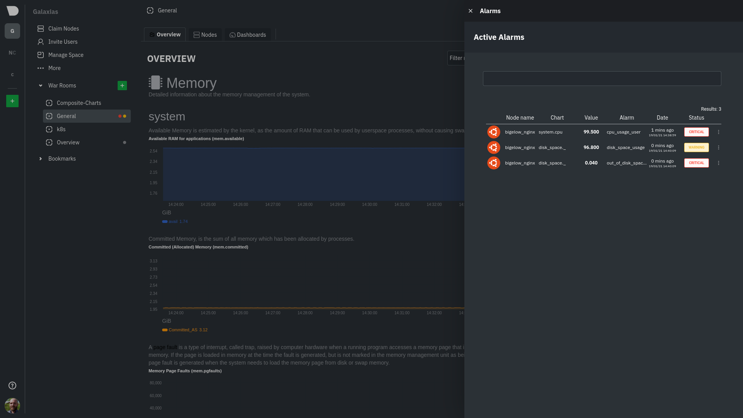This screenshot has width=743, height=418.
Task: Click the Claim Nodes button in sidebar
Action: (64, 28)
